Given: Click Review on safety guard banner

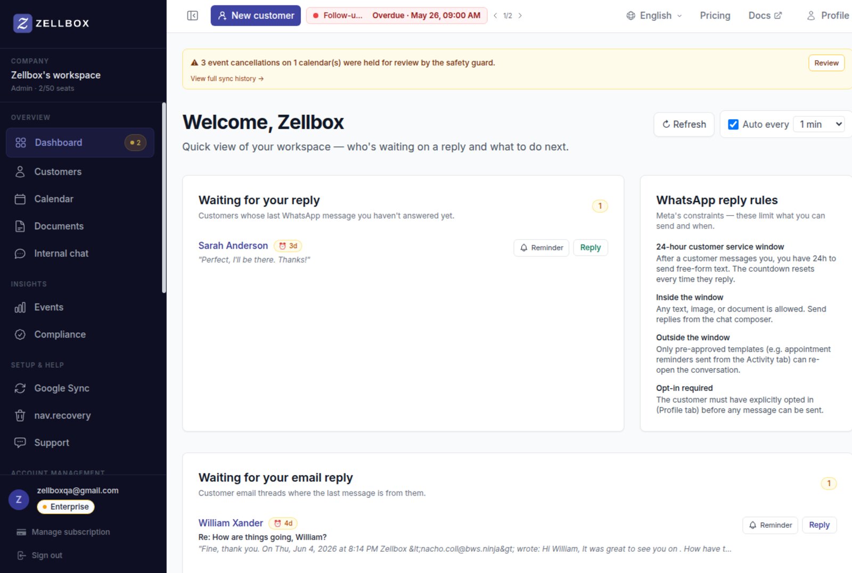Looking at the screenshot, I should (826, 63).
